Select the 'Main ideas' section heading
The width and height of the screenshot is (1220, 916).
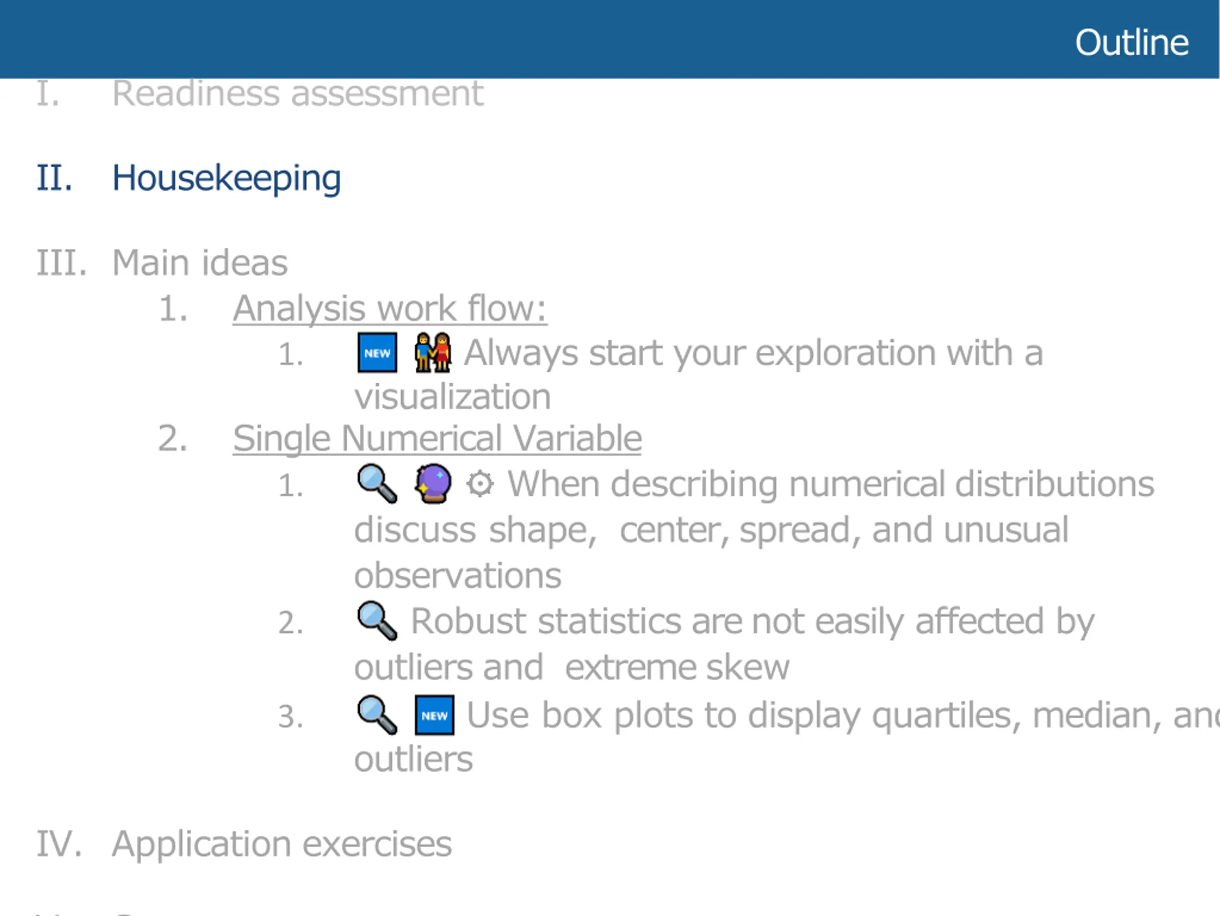point(200,263)
